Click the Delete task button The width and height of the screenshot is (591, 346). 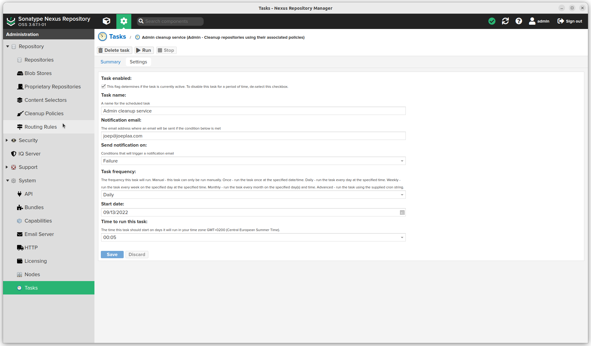(114, 50)
